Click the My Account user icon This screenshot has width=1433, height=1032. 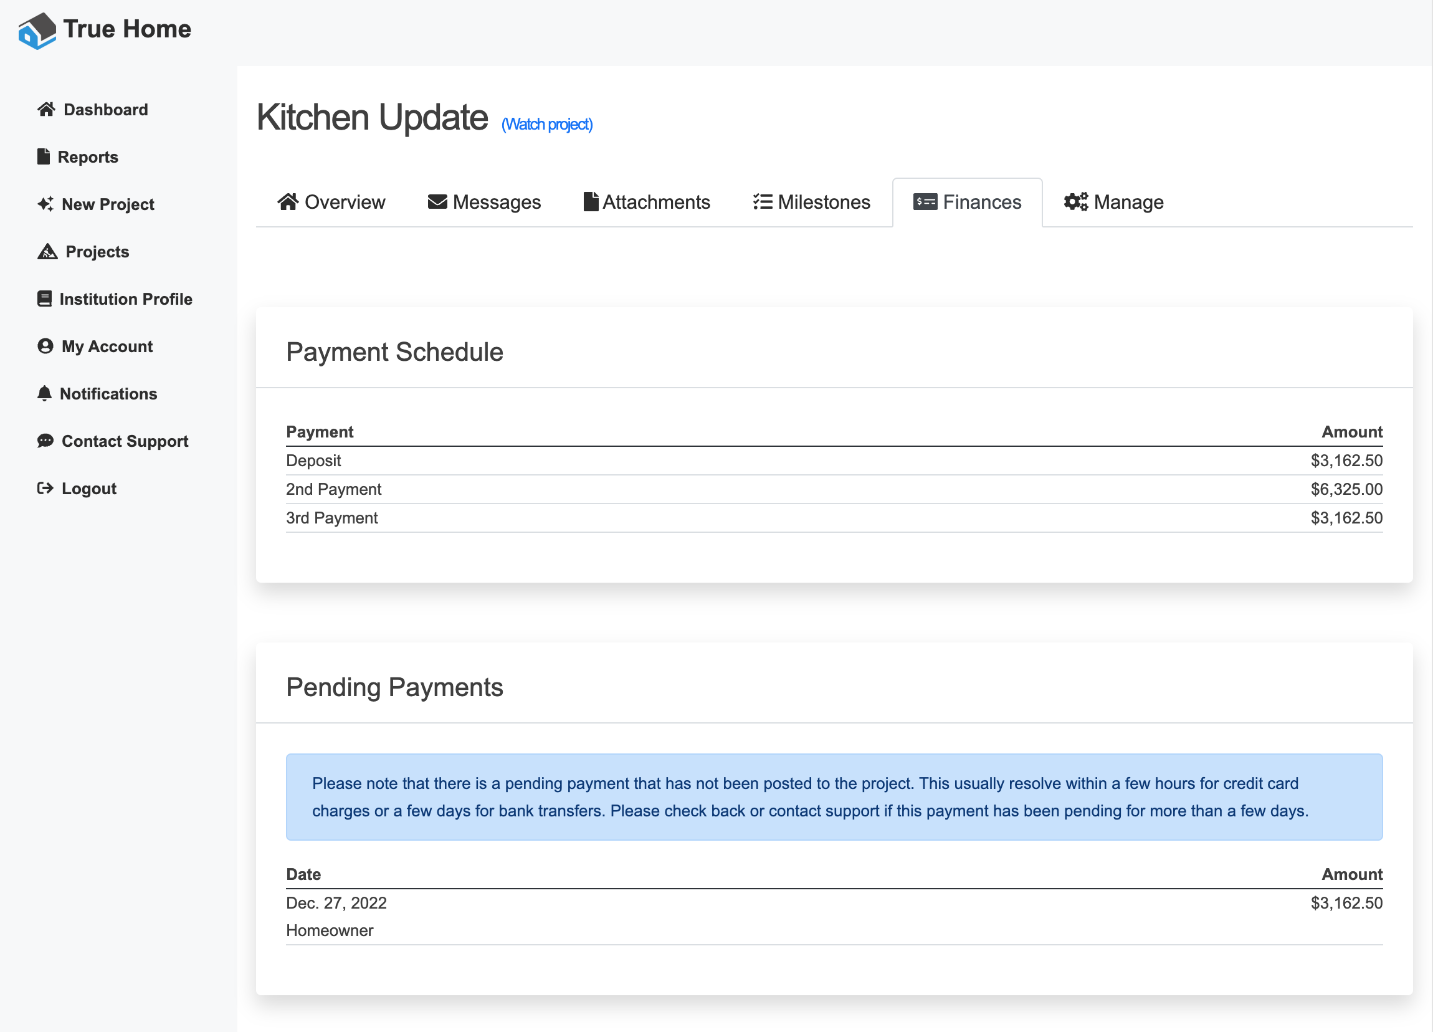point(45,346)
